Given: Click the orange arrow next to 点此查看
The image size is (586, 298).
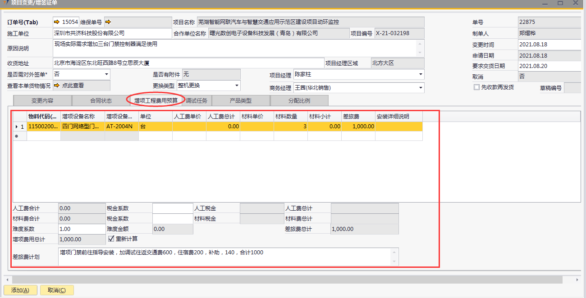Looking at the screenshot, I should pos(57,85).
